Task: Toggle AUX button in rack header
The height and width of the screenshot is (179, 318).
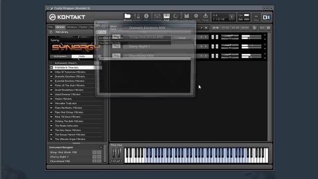Action: [262, 28]
